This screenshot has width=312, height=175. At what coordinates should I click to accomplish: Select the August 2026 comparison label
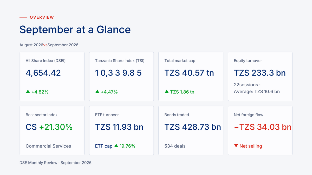(31, 45)
